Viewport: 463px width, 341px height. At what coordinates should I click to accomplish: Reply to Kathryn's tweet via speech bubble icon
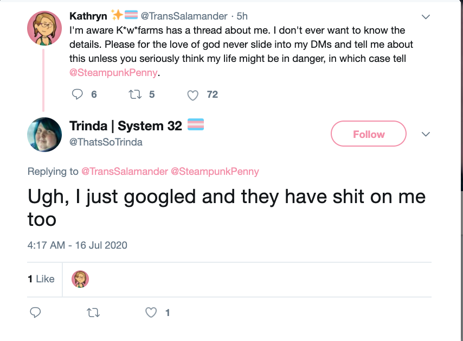click(78, 94)
